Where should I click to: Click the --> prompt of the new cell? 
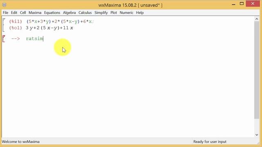pyautogui.click(x=16, y=39)
